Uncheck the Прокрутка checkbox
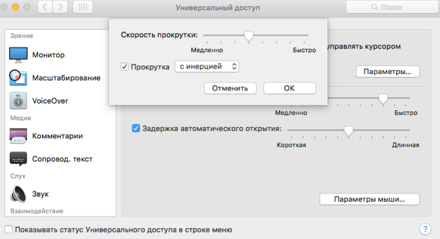The width and height of the screenshot is (440, 239). point(124,67)
